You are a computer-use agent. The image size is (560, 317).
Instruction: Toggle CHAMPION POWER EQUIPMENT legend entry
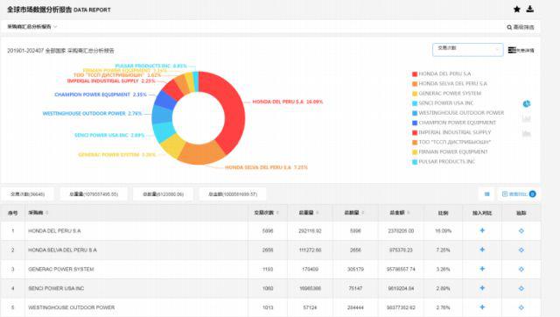(x=454, y=123)
